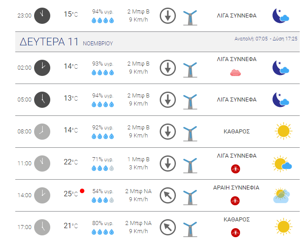The width and height of the screenshot is (306, 243).
Task: Click the sunny weather icon at 08:00
Action: click(284, 131)
